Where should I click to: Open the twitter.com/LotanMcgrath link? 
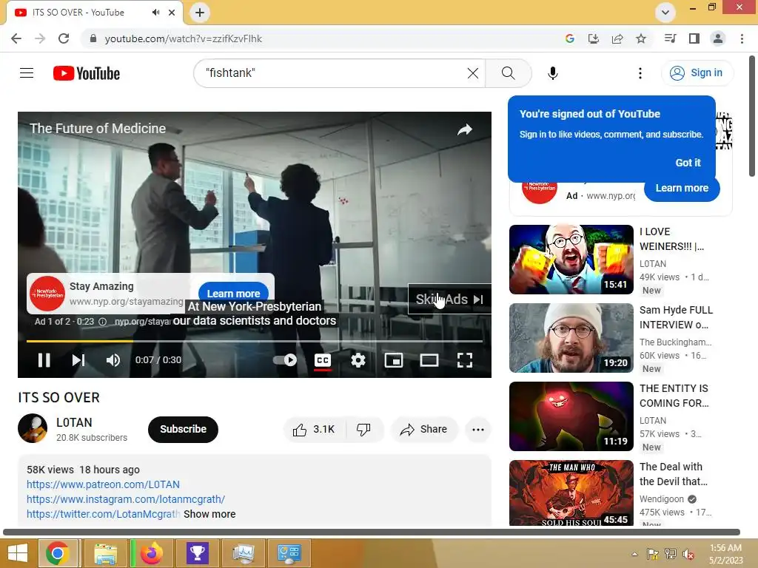coord(104,514)
